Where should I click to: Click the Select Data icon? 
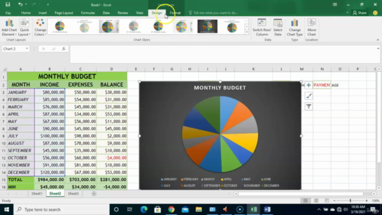point(278,27)
